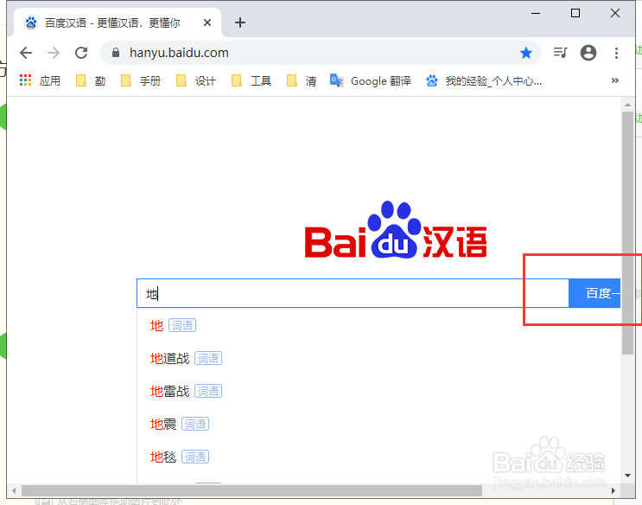This screenshot has height=505, width=642.
Task: Select suggestion 地雷战
Action: pyautogui.click(x=186, y=391)
